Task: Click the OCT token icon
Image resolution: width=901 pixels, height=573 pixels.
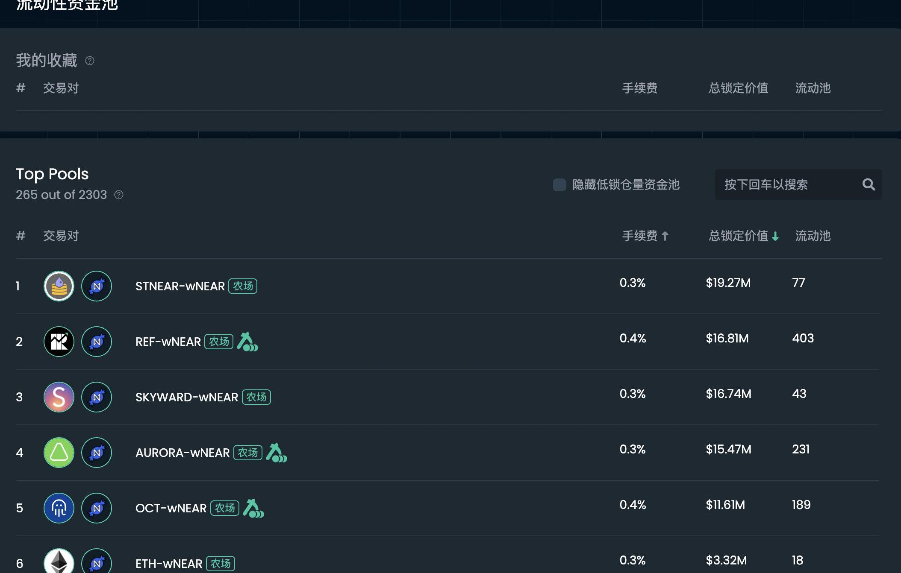Action: 59,508
